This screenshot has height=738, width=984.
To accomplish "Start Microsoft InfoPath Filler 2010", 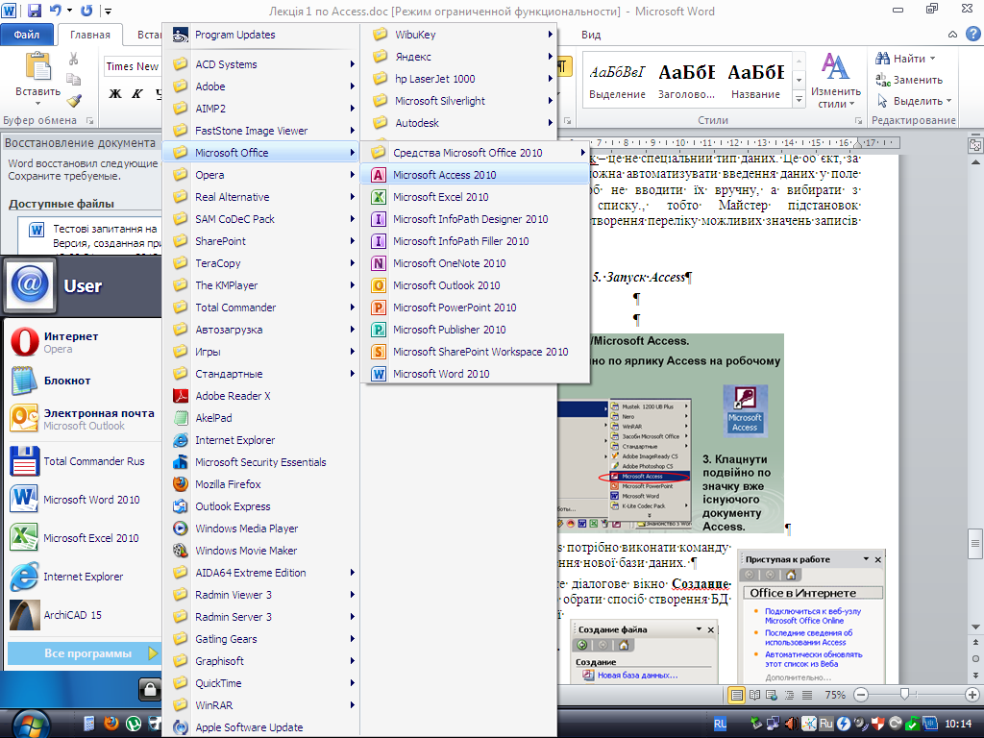I will [x=475, y=241].
